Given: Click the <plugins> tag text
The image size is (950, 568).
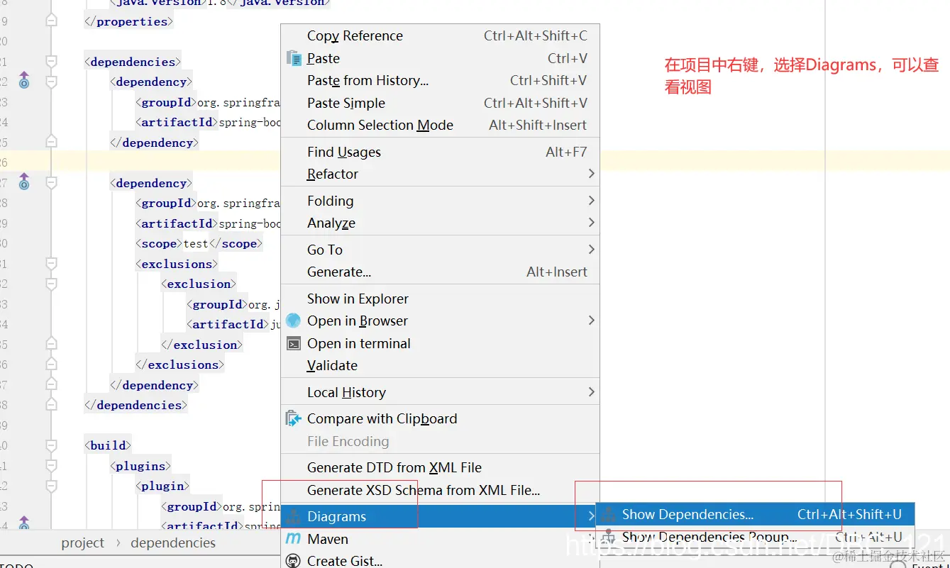Looking at the screenshot, I should pos(140,466).
